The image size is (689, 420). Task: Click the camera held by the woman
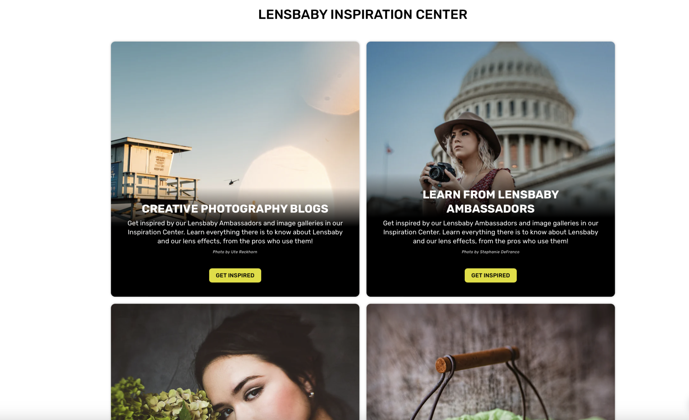click(439, 173)
